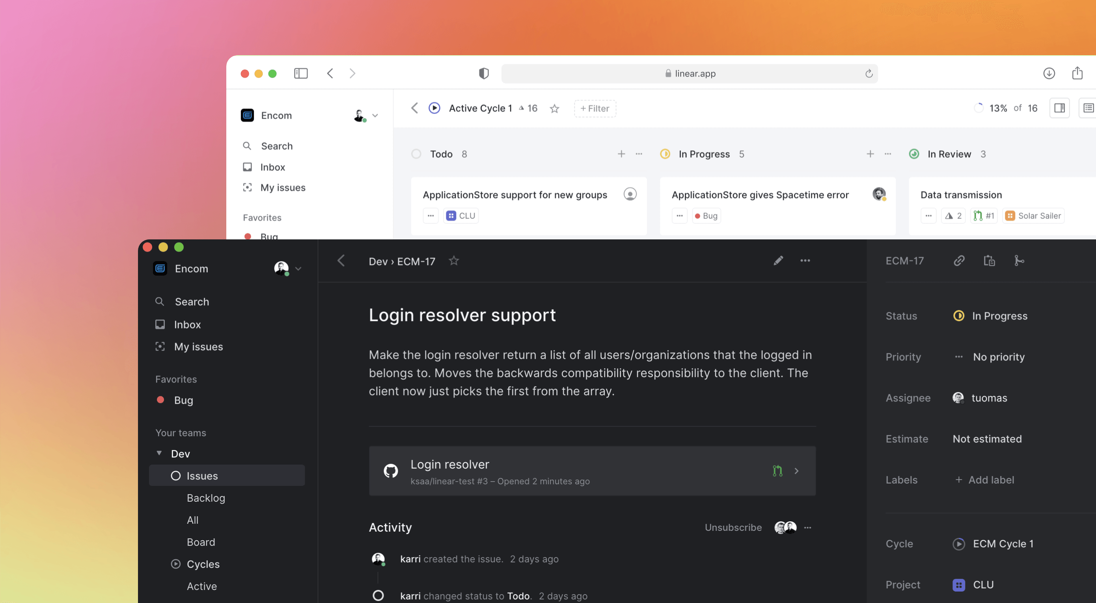Copy the ECM-17 issue link

[x=959, y=260]
